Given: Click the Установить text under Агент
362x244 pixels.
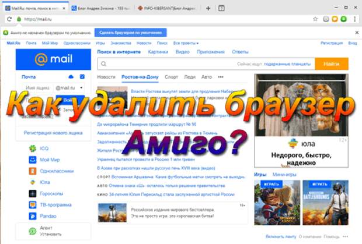Looking at the screenshot, I should click(51, 234).
